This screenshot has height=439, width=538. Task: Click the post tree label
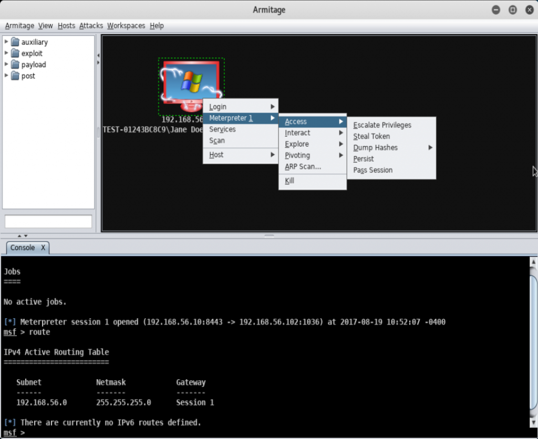pyautogui.click(x=28, y=76)
